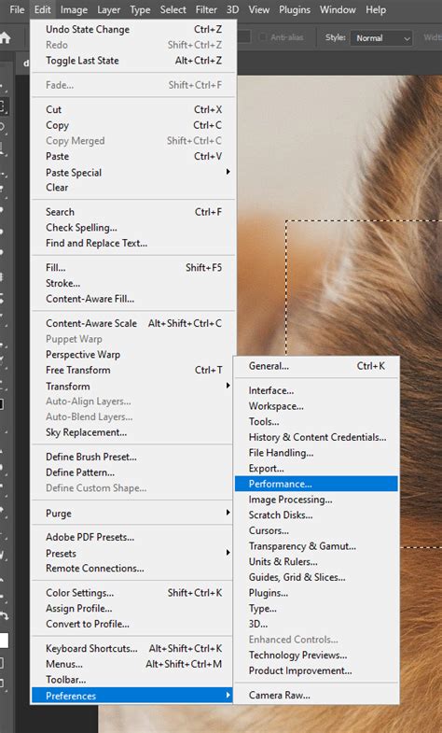This screenshot has height=733, width=442.
Task: Open the View menu
Action: coord(258,9)
